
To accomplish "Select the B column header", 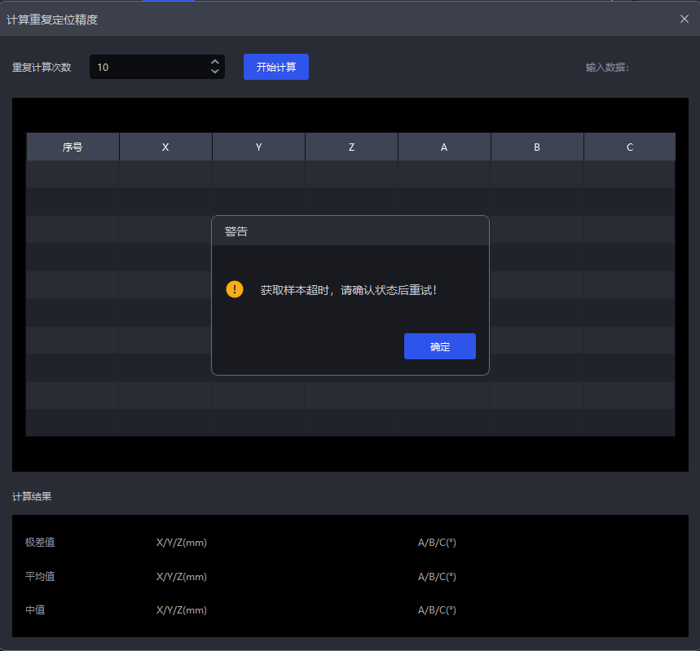I will (537, 147).
